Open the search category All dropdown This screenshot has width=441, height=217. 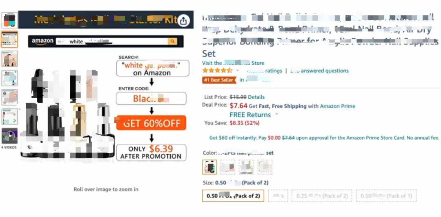(x=61, y=42)
